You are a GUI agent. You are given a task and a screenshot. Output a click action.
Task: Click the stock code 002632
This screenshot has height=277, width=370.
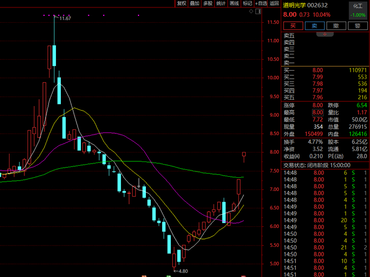click(x=317, y=5)
